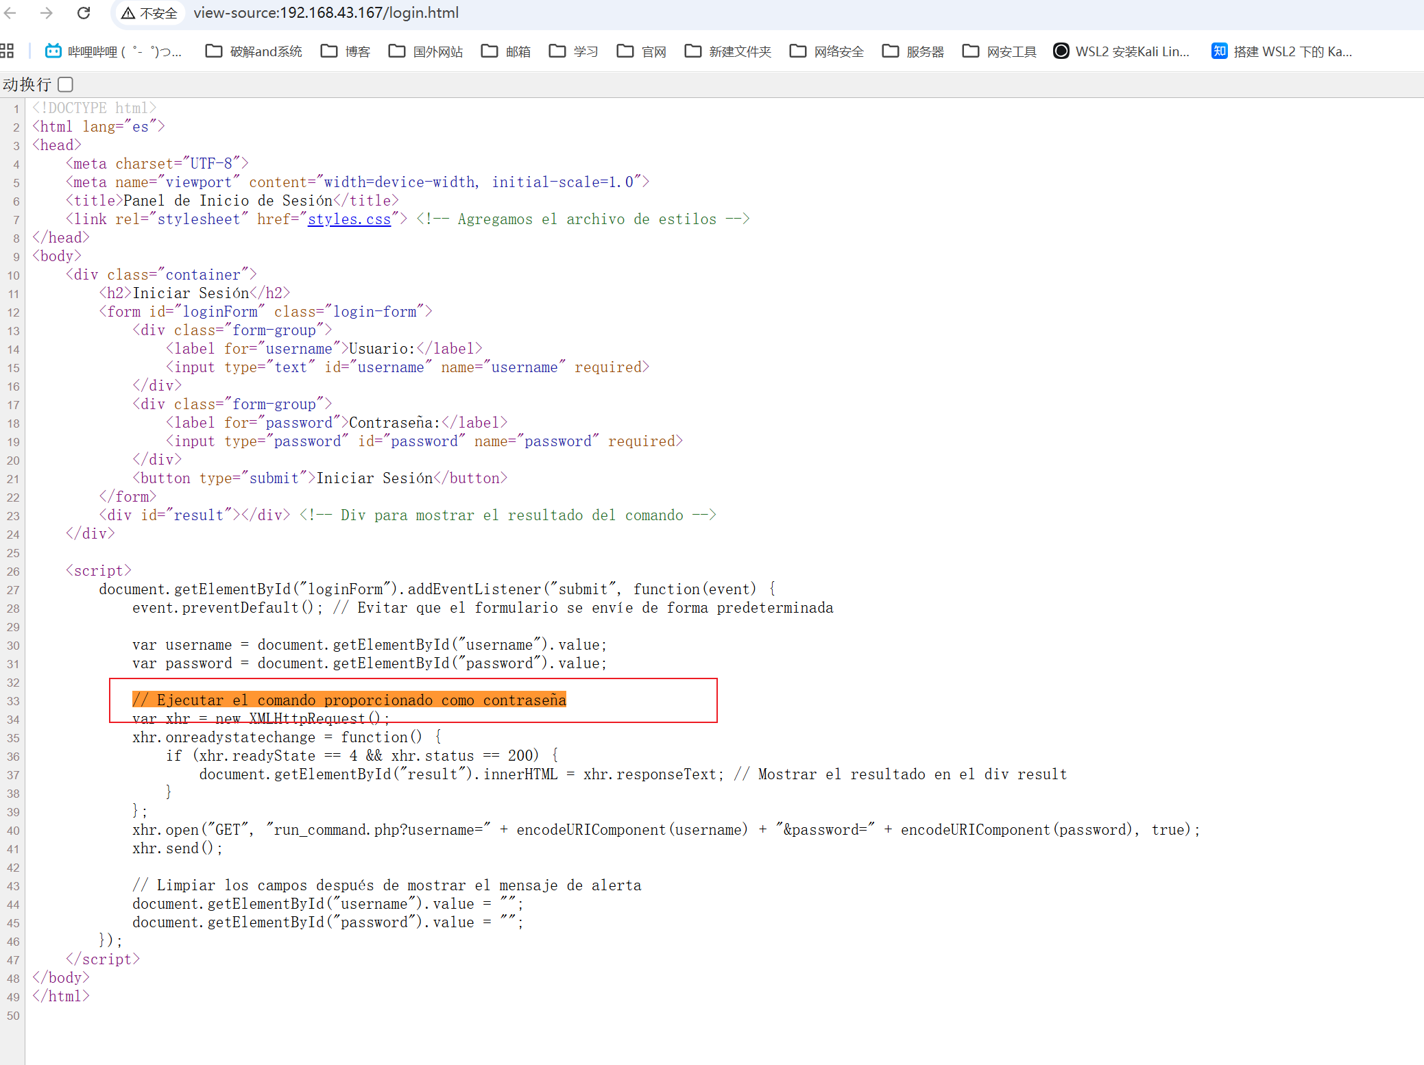Click the 'Mostrar el resultado en el div result' comment
Viewport: 1424px width, 1065px height.
pos(900,774)
